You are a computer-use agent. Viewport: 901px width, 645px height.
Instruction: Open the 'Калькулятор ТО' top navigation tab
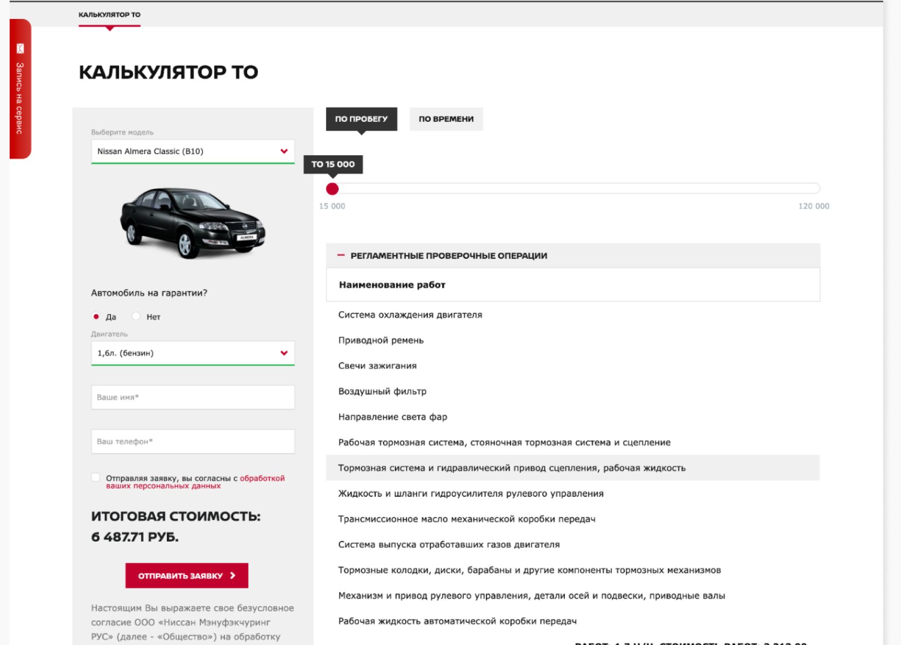tap(109, 15)
